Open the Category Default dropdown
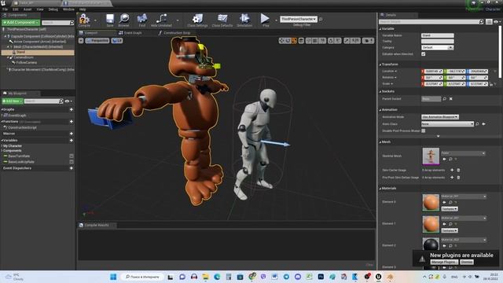Image resolution: width=503 pixels, height=283 pixels. pyautogui.click(x=437, y=47)
